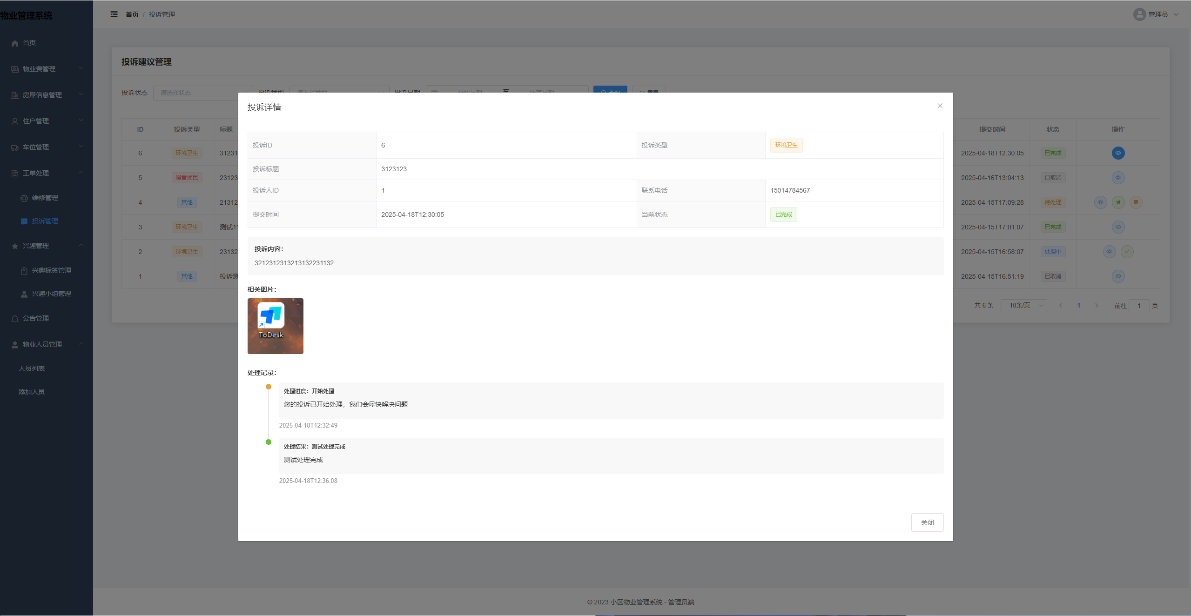Click the eye view icon for the 2025-04-15T17:01:07 row
Screen dimensions: 1191x616
point(1118,227)
